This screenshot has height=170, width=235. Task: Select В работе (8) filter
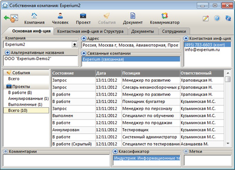(x=20, y=93)
